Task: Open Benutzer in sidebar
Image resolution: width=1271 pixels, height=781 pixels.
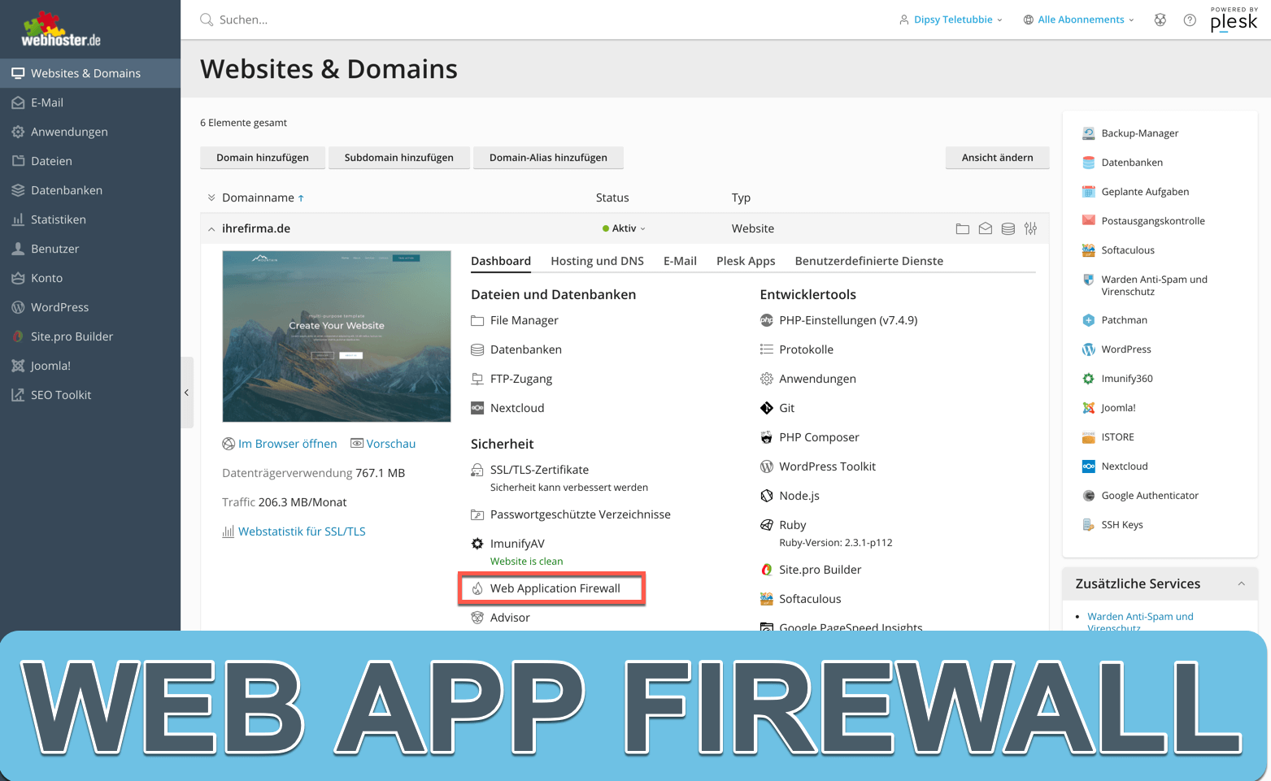Action: tap(90, 249)
